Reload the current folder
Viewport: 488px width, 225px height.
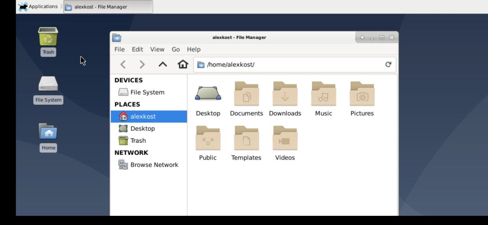pyautogui.click(x=388, y=64)
